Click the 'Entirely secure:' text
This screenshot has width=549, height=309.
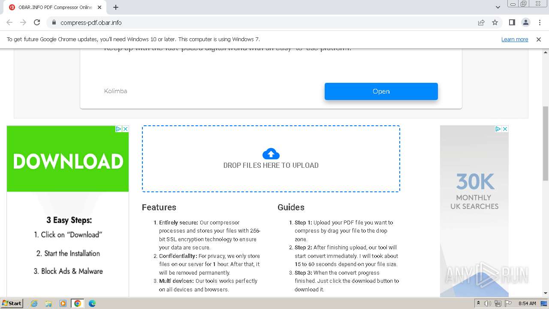coord(178,223)
